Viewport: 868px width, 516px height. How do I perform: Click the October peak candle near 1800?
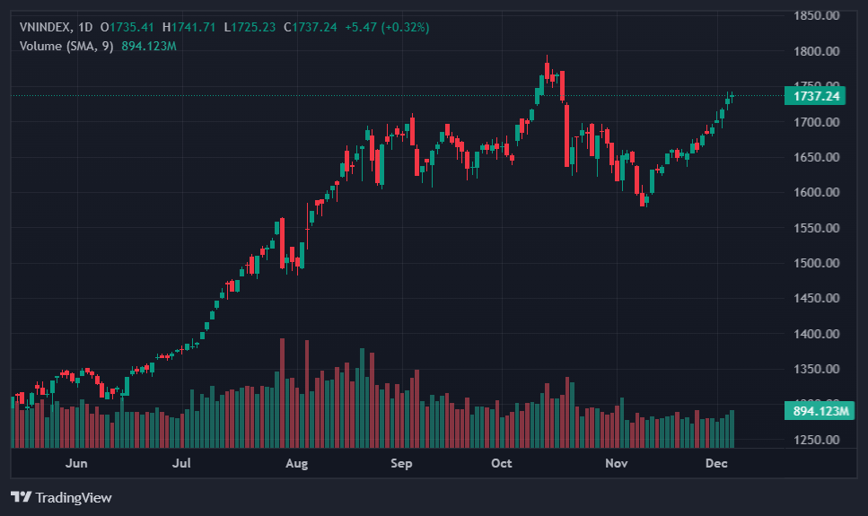pyautogui.click(x=547, y=72)
